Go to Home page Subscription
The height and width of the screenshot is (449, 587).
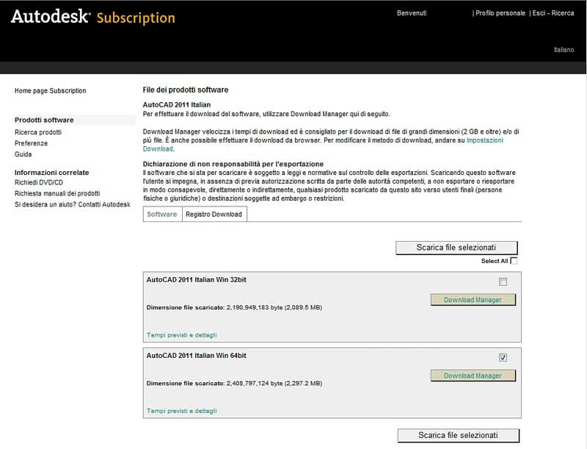50,90
